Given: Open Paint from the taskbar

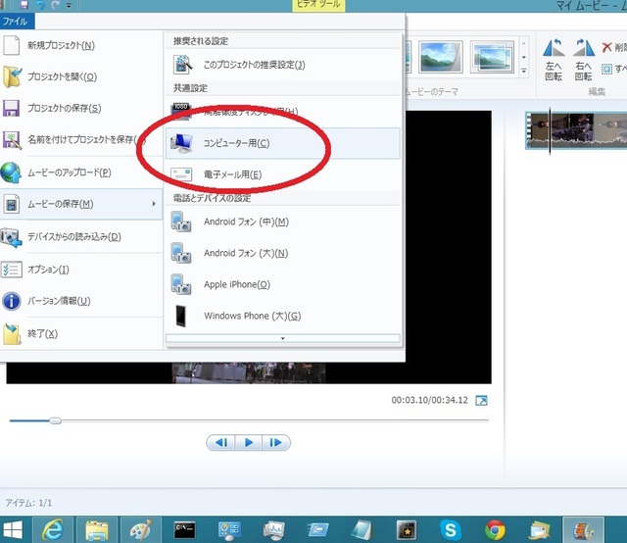Looking at the screenshot, I should 141,530.
